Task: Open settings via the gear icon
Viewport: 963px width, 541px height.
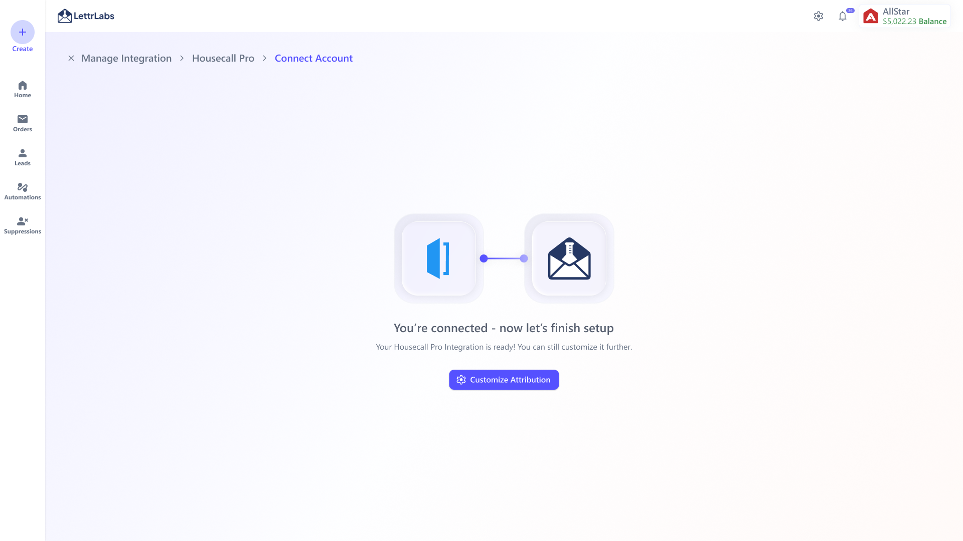Action: 819,16
